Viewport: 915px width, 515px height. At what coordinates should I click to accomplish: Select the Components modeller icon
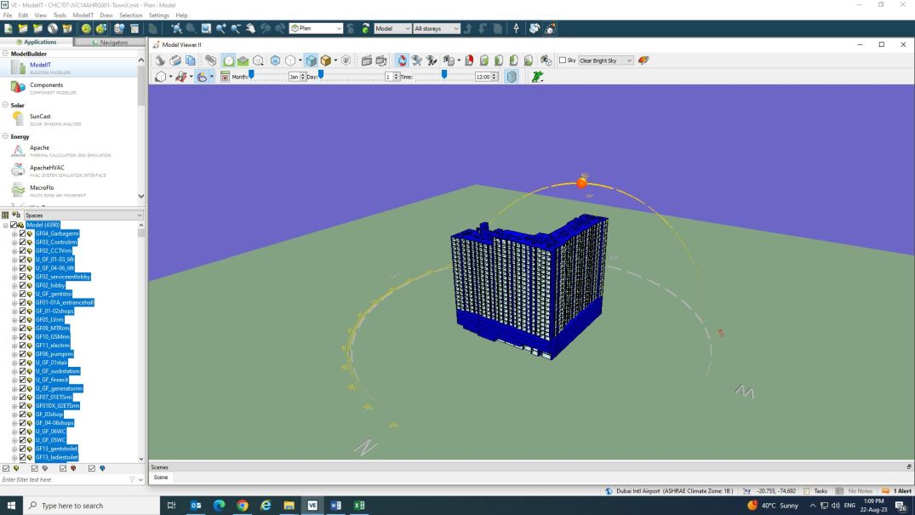coord(18,88)
